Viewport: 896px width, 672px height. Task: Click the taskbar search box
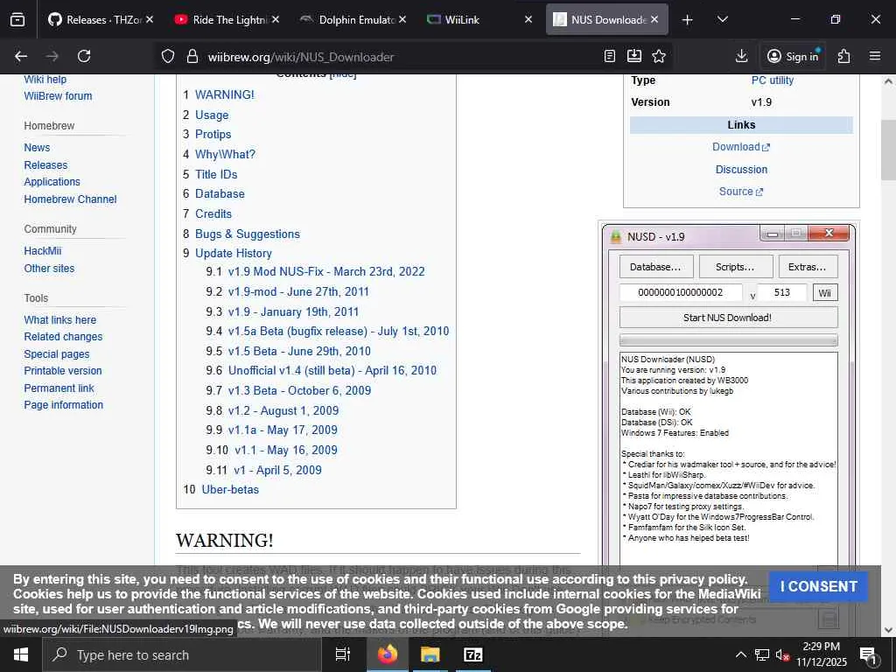point(182,654)
